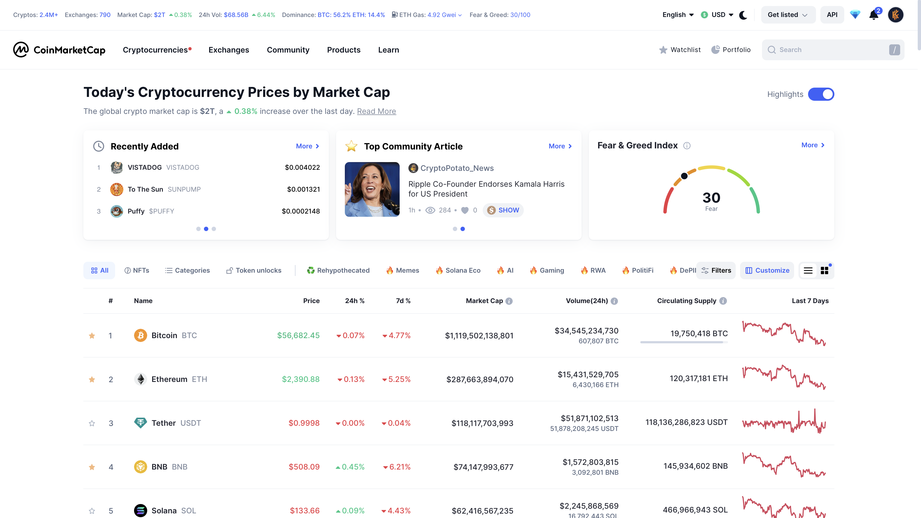Open the Read More link
The image size is (921, 518).
pyautogui.click(x=376, y=111)
